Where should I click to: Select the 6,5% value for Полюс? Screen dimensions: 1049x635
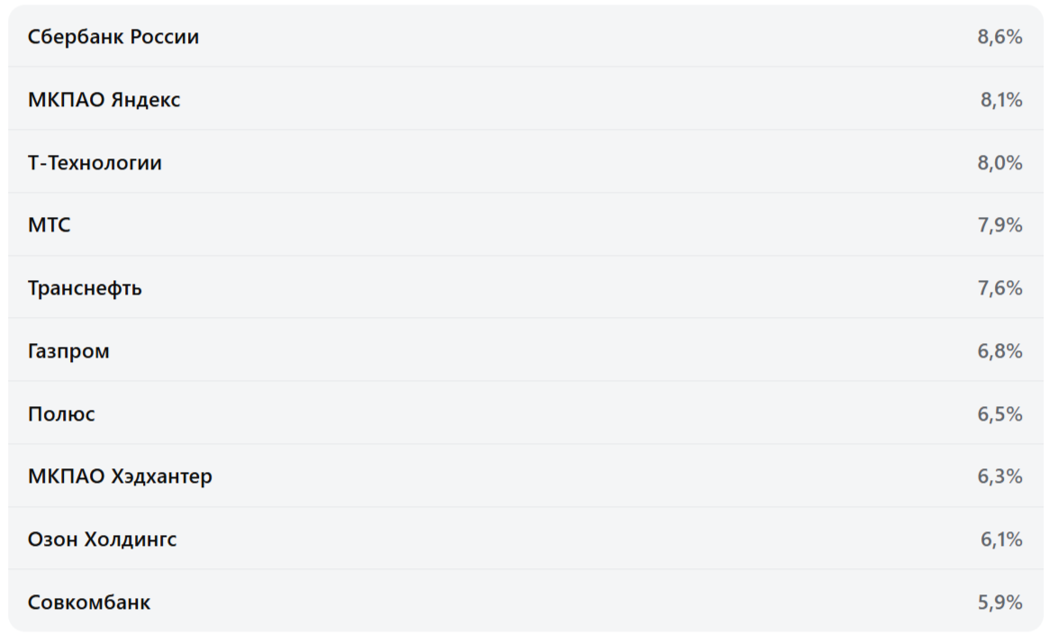(999, 414)
